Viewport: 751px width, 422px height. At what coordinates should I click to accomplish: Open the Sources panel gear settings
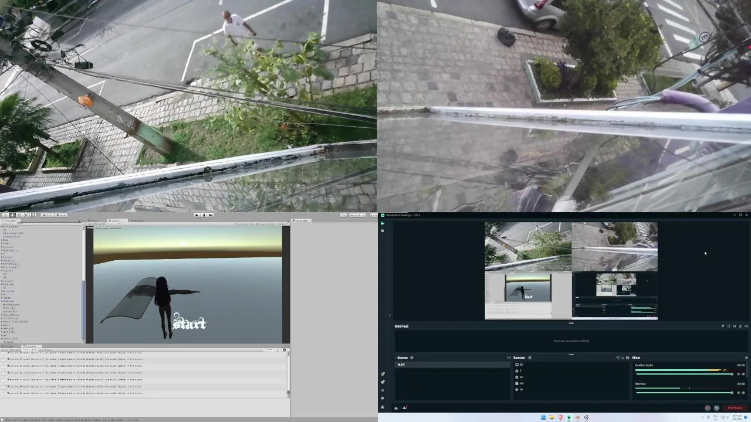point(530,358)
